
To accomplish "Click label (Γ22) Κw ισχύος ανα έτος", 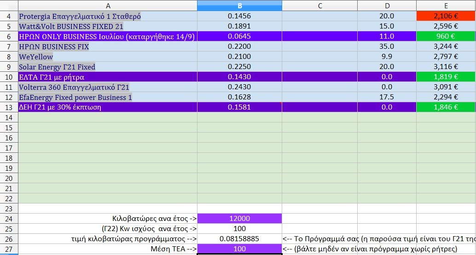I will (149, 229).
